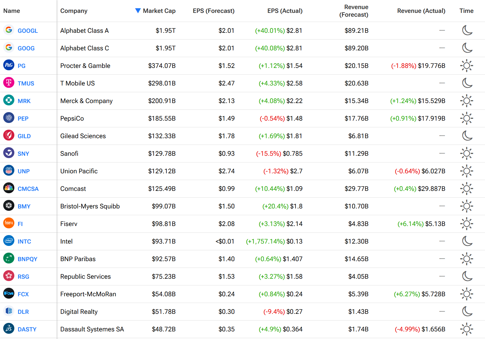Select the 'Bristol-Myers Squibb' company cell
The height and width of the screenshot is (339, 485).
(90, 206)
